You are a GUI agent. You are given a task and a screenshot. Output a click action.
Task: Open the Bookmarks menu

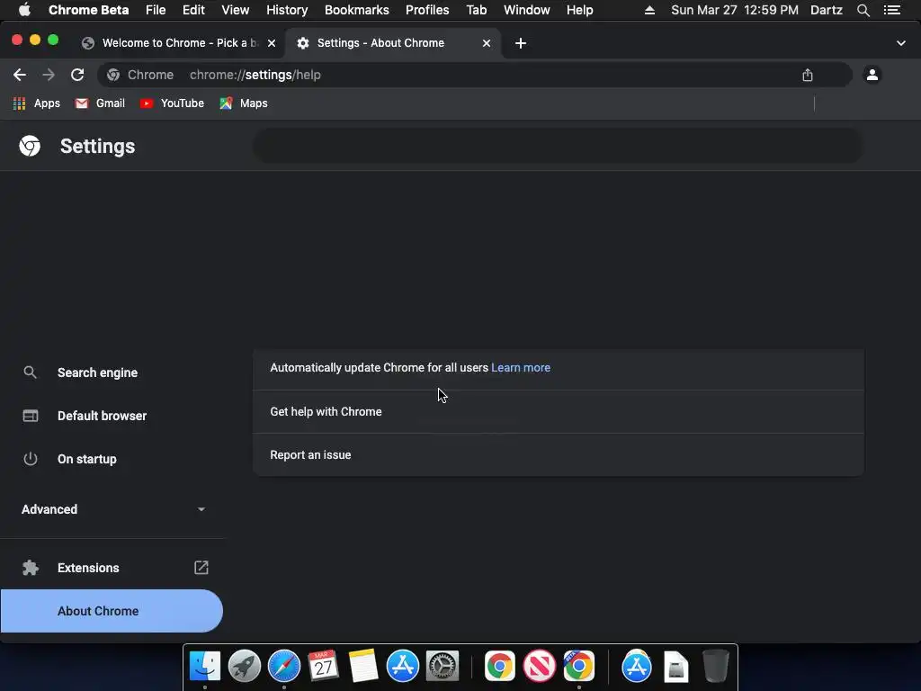[x=356, y=10]
